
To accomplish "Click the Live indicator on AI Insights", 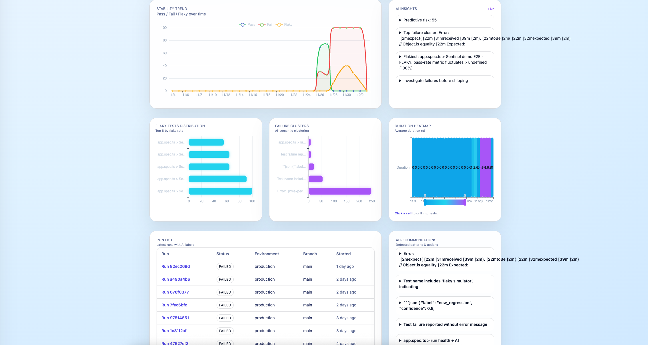I will coord(491,9).
